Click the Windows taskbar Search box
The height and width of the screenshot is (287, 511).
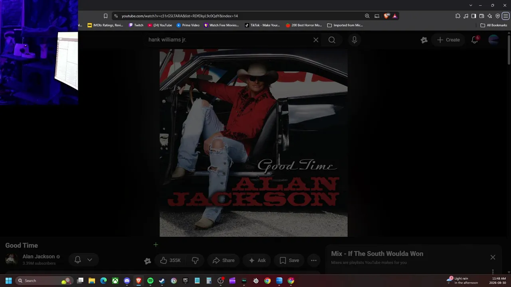44,281
